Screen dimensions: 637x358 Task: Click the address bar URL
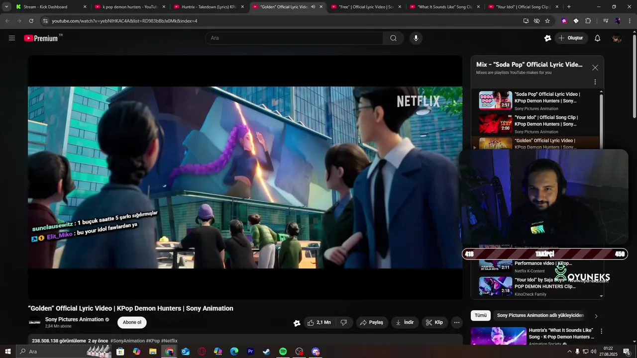tap(124, 21)
